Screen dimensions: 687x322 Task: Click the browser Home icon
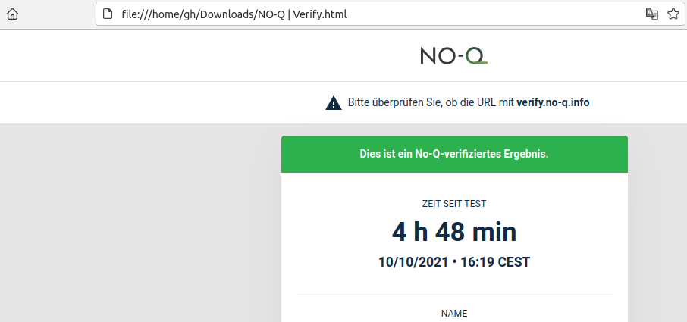(x=13, y=14)
